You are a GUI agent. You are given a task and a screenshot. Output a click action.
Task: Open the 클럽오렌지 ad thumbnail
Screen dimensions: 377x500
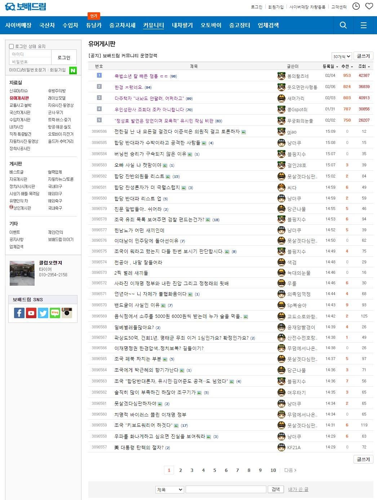[x=22, y=273]
